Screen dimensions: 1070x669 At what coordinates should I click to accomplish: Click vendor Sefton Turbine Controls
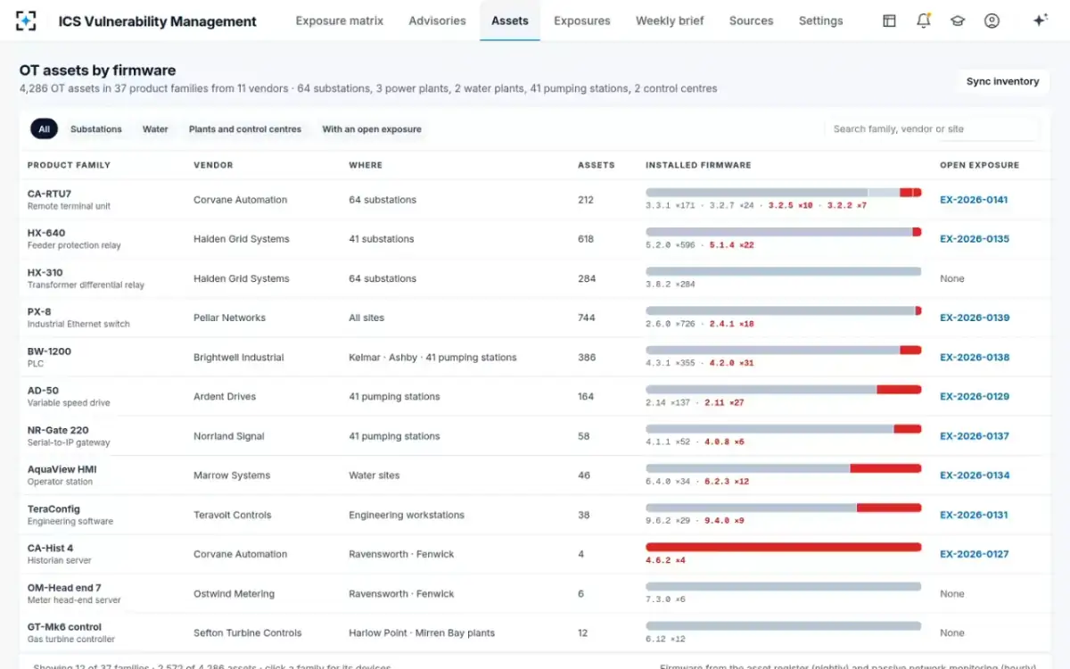(x=248, y=632)
